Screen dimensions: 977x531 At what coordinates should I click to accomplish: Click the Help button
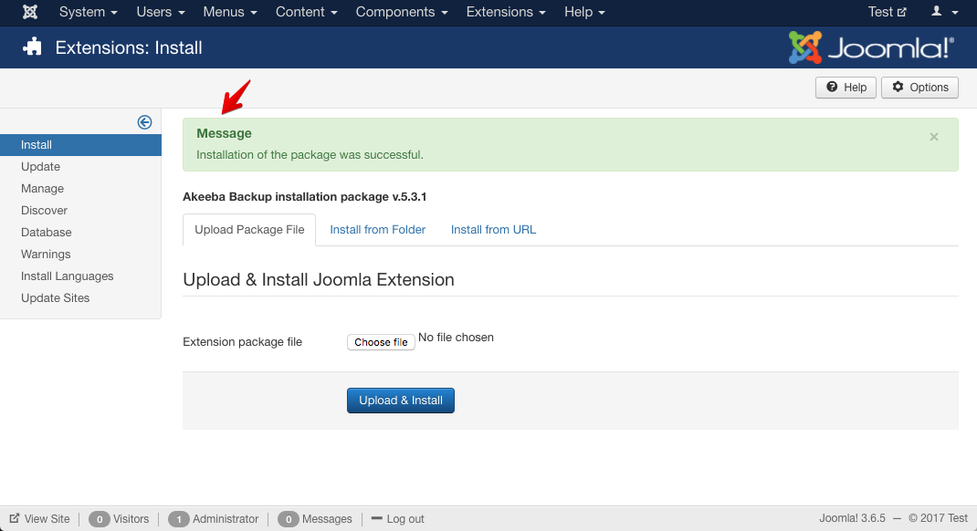(x=846, y=88)
